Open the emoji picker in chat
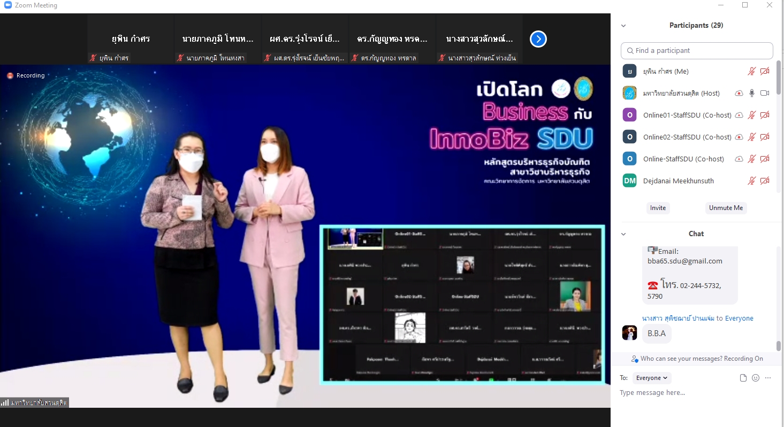This screenshot has height=427, width=784. pos(755,377)
